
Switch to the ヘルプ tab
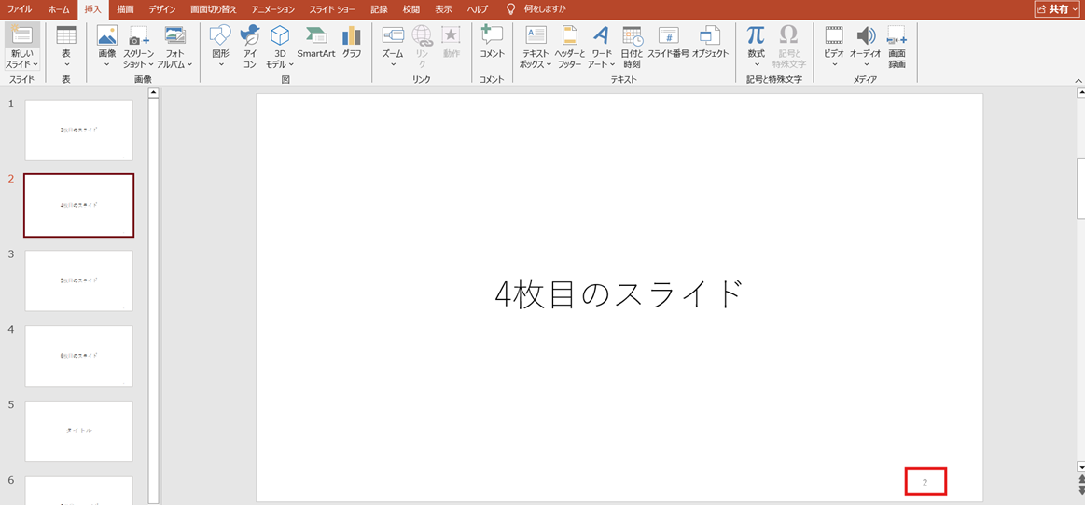(476, 9)
